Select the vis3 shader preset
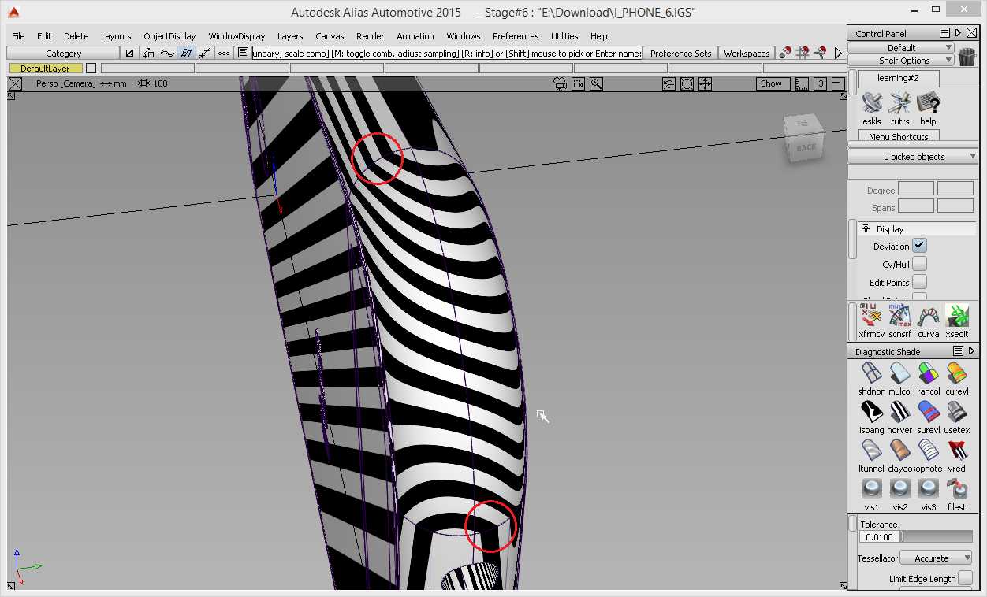This screenshot has height=597, width=987. tap(929, 489)
